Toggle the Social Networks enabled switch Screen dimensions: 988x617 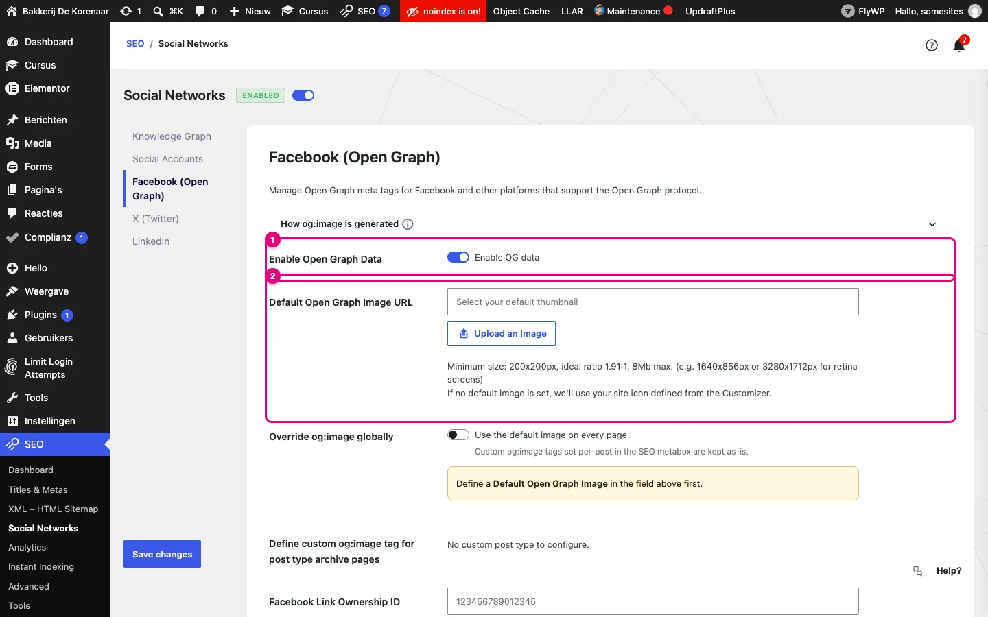(303, 95)
